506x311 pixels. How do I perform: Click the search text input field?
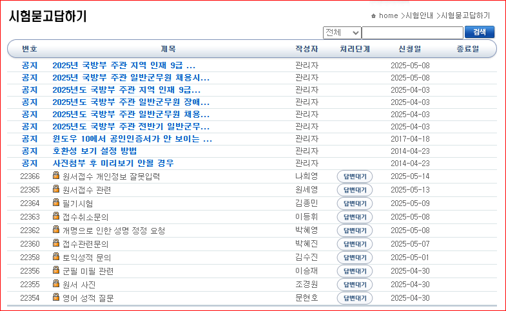pos(413,33)
